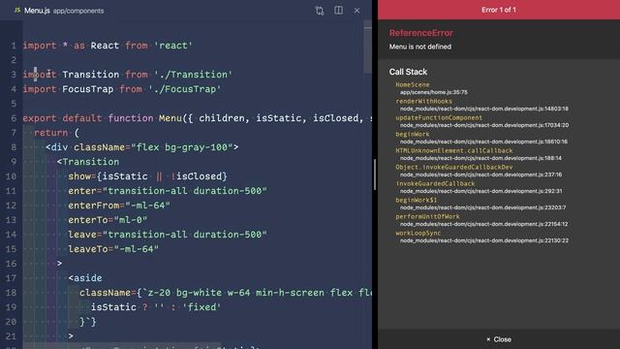Place cursor on 'react' import string
The height and width of the screenshot is (349, 620).
173,46
